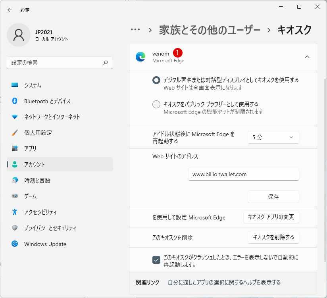This screenshot has width=327, height=298.
Task: Click the Microsoft Edge logo icon
Action: 140,57
